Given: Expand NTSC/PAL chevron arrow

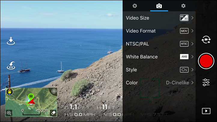Looking at the screenshot, I should pyautogui.click(x=192, y=44).
